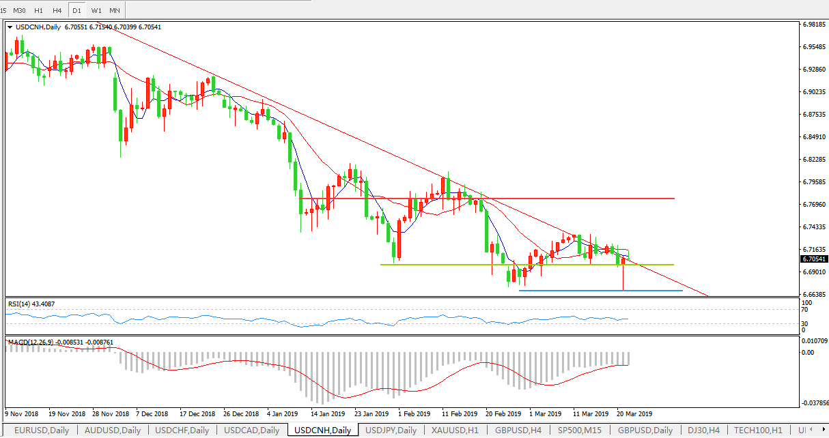Select the DJ30,H4 tab
Image resolution: width=829 pixels, height=438 pixels.
click(702, 430)
